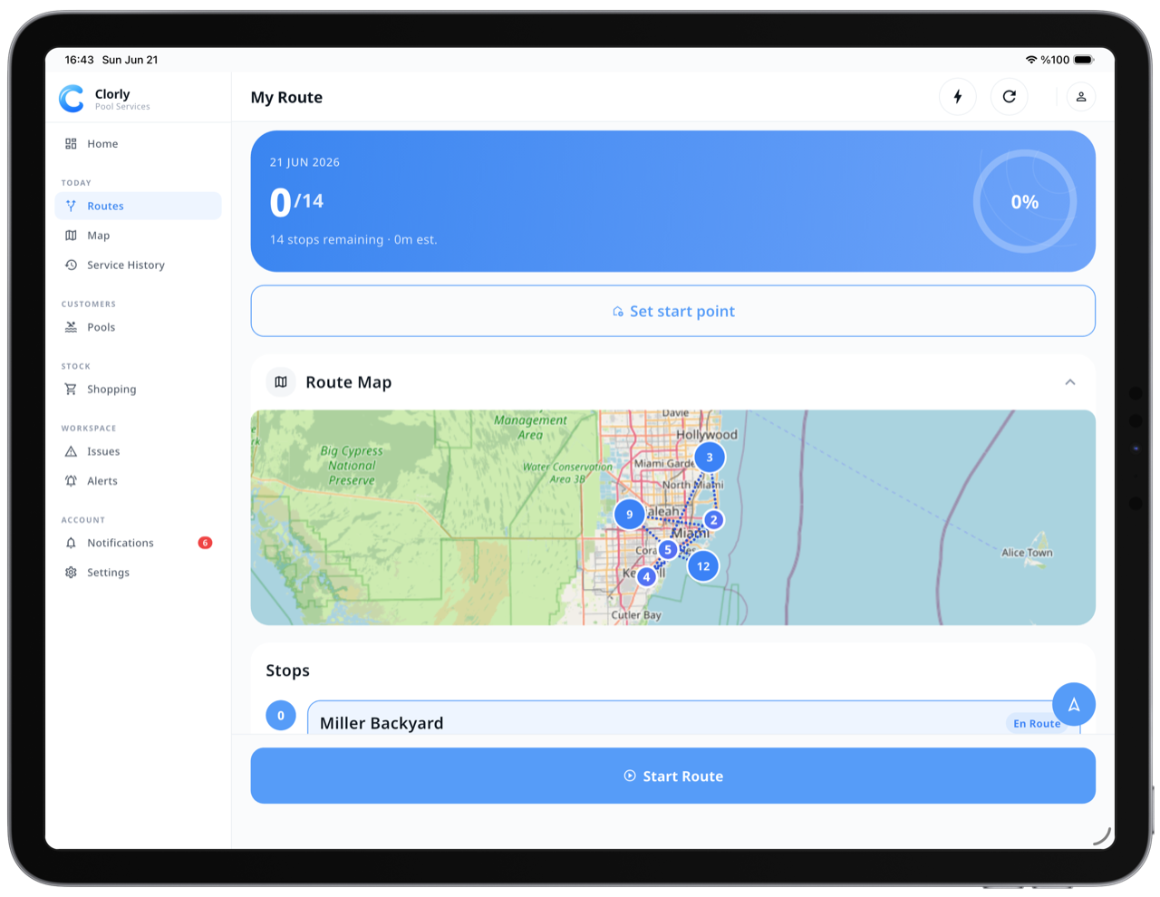Click the lightning bolt quick action icon
1160x897 pixels.
(x=958, y=97)
